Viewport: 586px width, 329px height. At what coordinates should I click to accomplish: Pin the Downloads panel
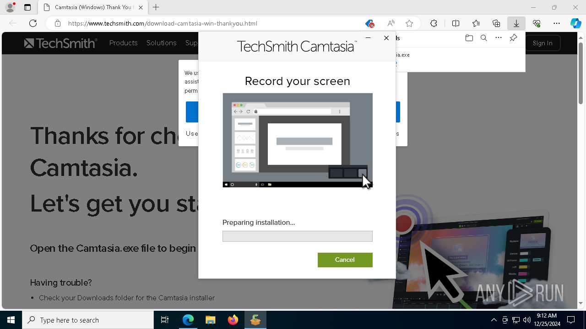tap(513, 38)
